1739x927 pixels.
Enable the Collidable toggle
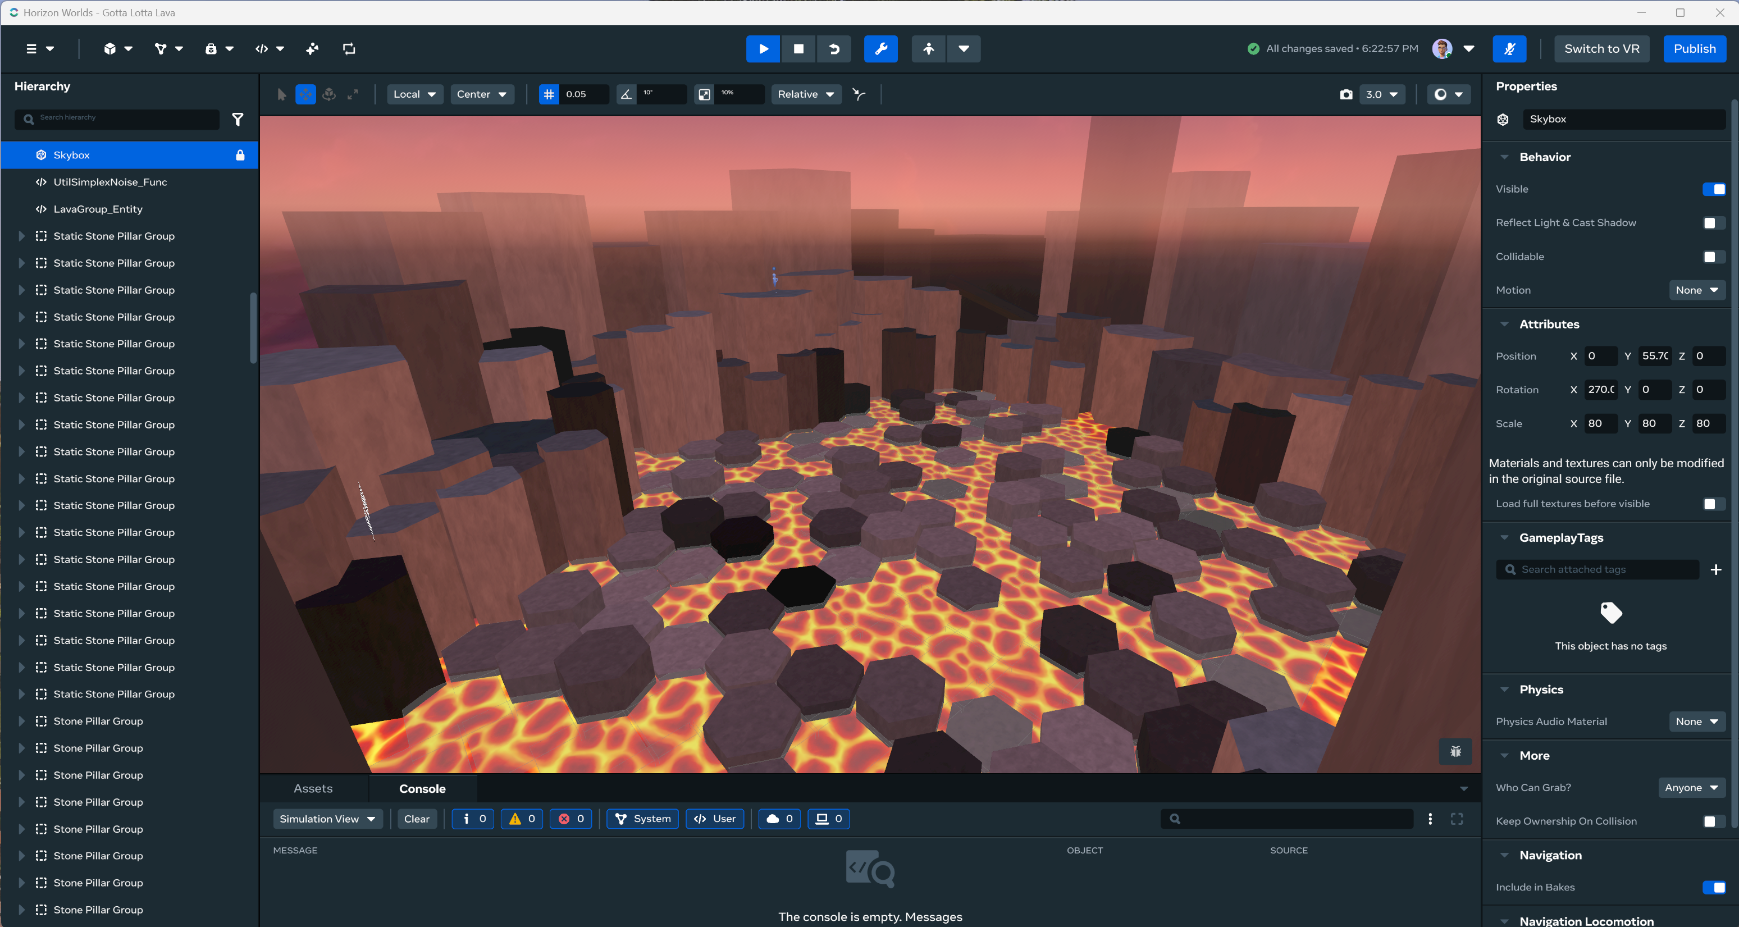coord(1713,257)
